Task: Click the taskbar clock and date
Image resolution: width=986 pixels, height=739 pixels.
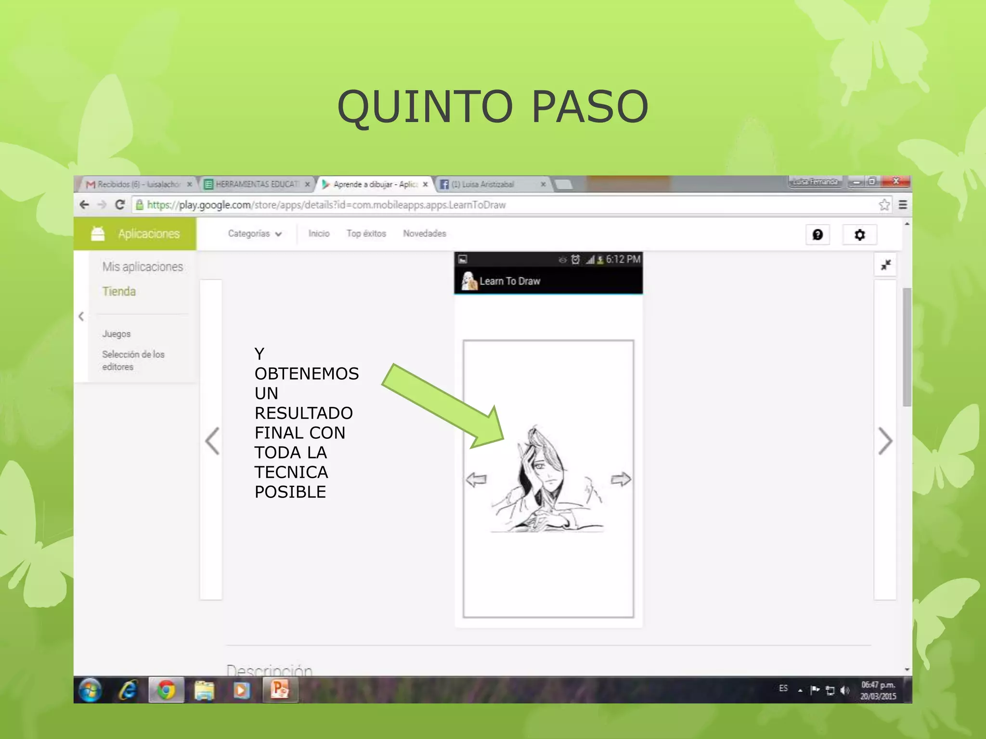Action: click(878, 690)
